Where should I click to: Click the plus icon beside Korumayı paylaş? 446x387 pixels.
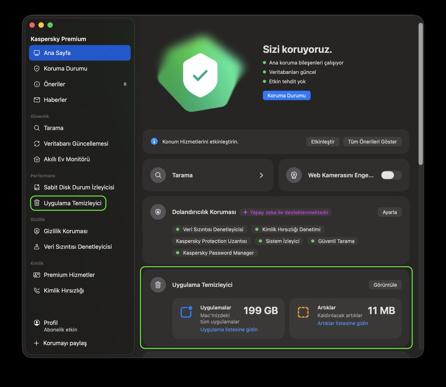(x=36, y=343)
